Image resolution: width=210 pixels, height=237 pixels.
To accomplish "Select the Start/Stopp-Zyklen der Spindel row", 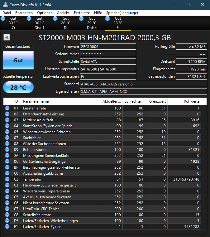I will pyautogui.click(x=102, y=126).
